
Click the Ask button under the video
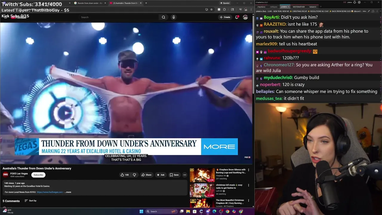pos(160,175)
